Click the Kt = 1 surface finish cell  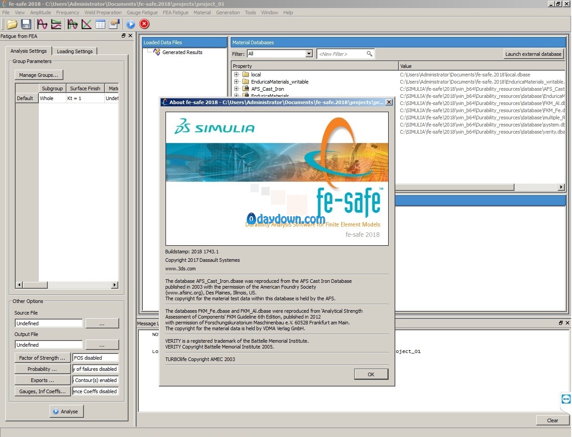tap(85, 98)
